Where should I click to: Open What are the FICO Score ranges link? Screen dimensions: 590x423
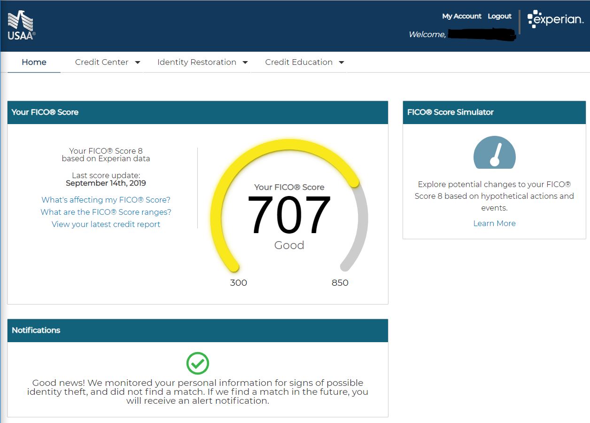pos(106,212)
